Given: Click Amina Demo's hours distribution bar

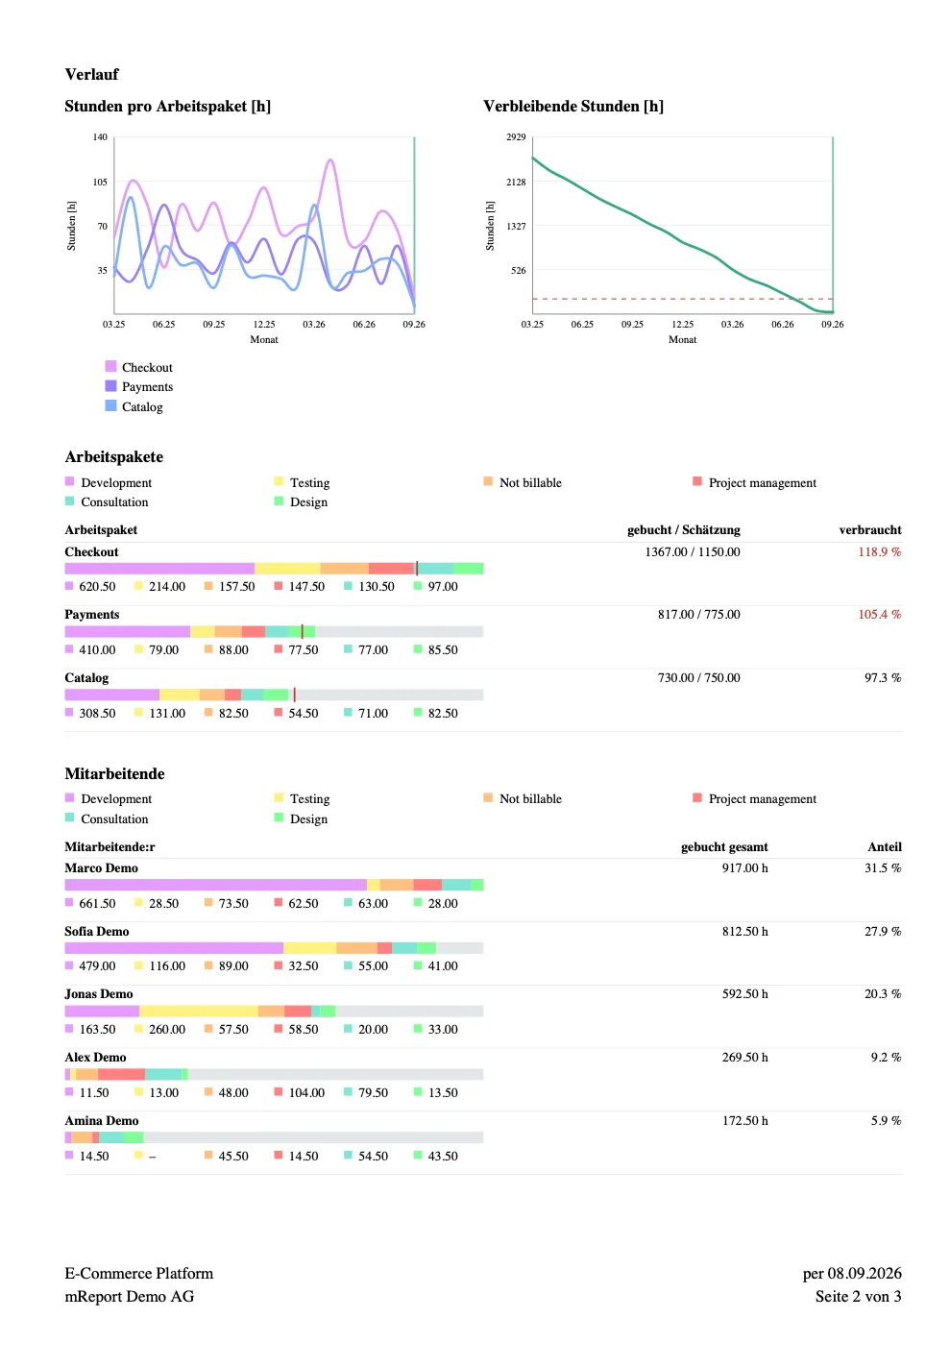Looking at the screenshot, I should click(274, 1137).
